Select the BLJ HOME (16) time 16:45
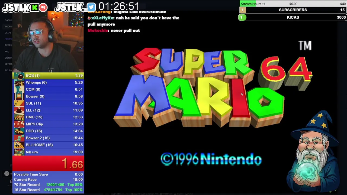The height and width of the screenshot is (195, 347). [x=78, y=145]
